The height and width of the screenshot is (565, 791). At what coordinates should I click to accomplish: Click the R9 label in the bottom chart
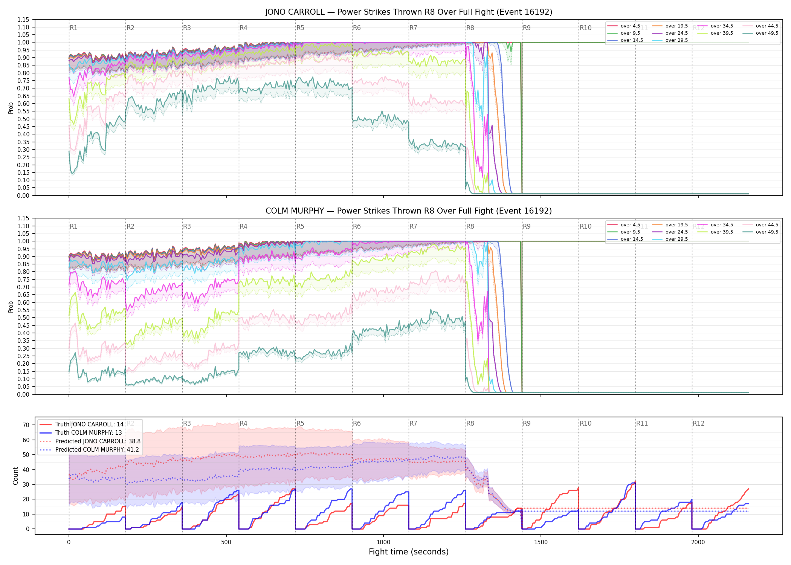pyautogui.click(x=527, y=423)
